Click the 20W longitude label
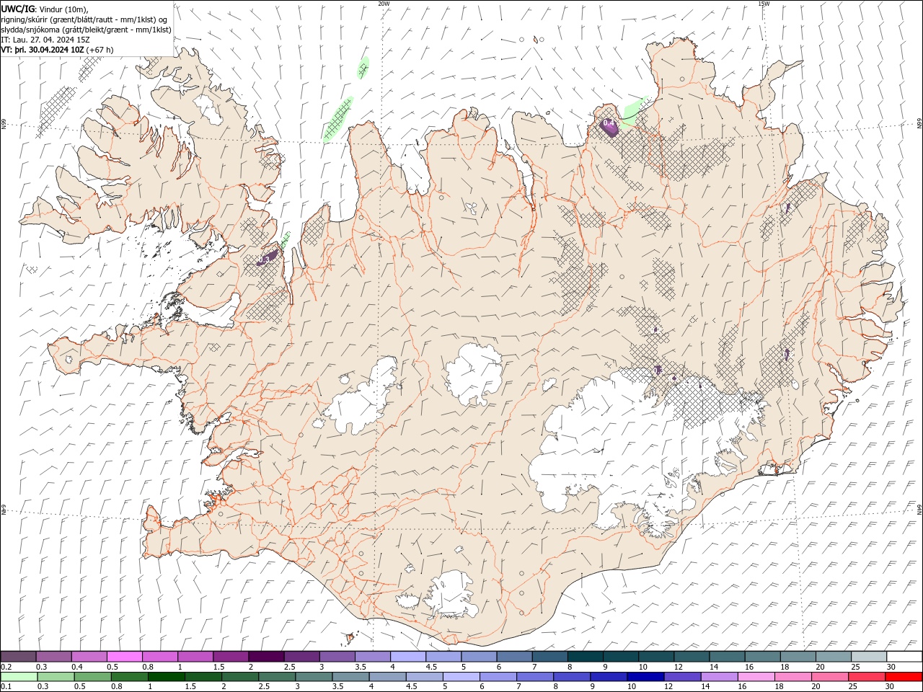 coord(384,4)
